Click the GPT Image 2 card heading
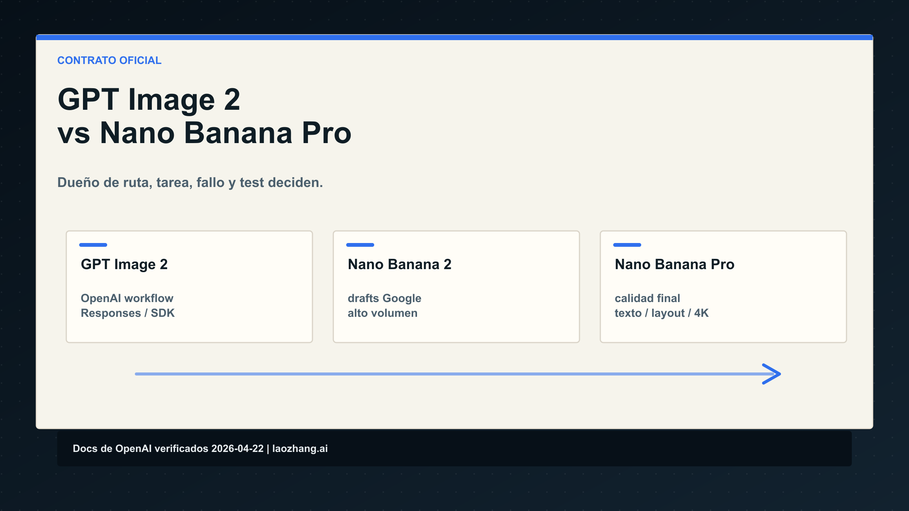909x511 pixels. click(125, 264)
